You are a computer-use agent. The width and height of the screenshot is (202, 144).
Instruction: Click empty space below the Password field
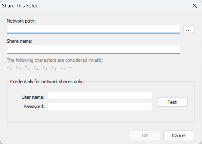click(100, 116)
